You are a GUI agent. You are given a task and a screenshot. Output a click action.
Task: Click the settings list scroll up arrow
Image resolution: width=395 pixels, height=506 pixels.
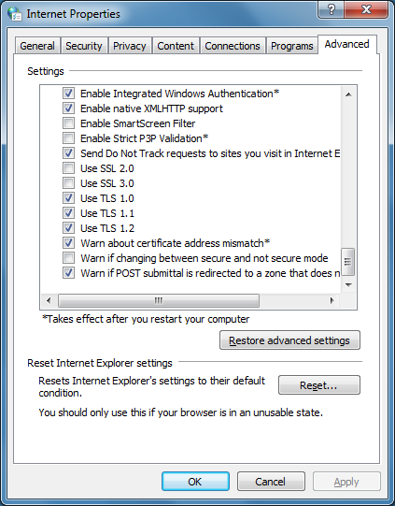pos(348,94)
